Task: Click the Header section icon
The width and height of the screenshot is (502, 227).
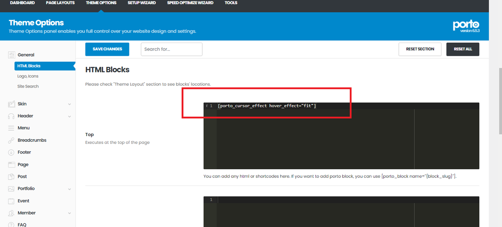Action: 11,116
